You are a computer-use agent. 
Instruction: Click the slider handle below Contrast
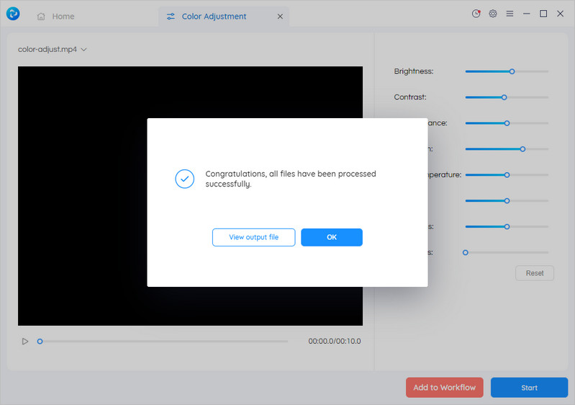507,123
